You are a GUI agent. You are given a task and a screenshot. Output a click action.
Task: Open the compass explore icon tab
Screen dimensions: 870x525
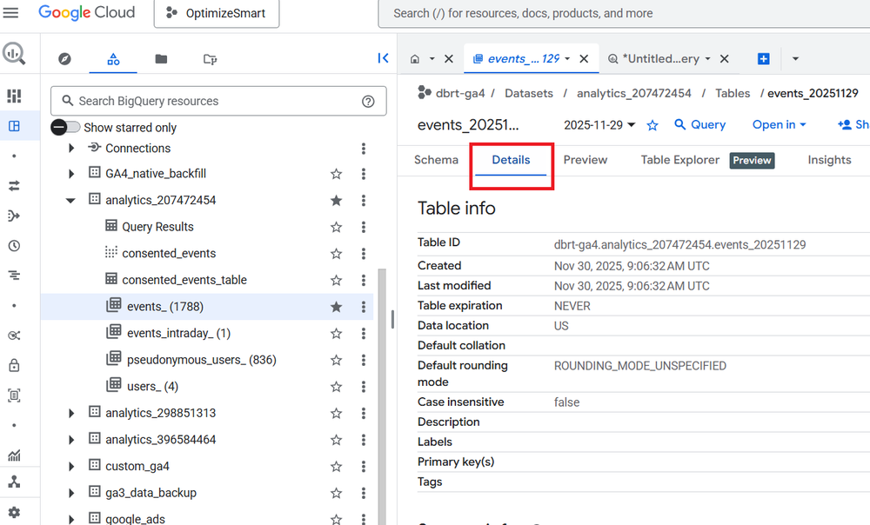coord(64,59)
